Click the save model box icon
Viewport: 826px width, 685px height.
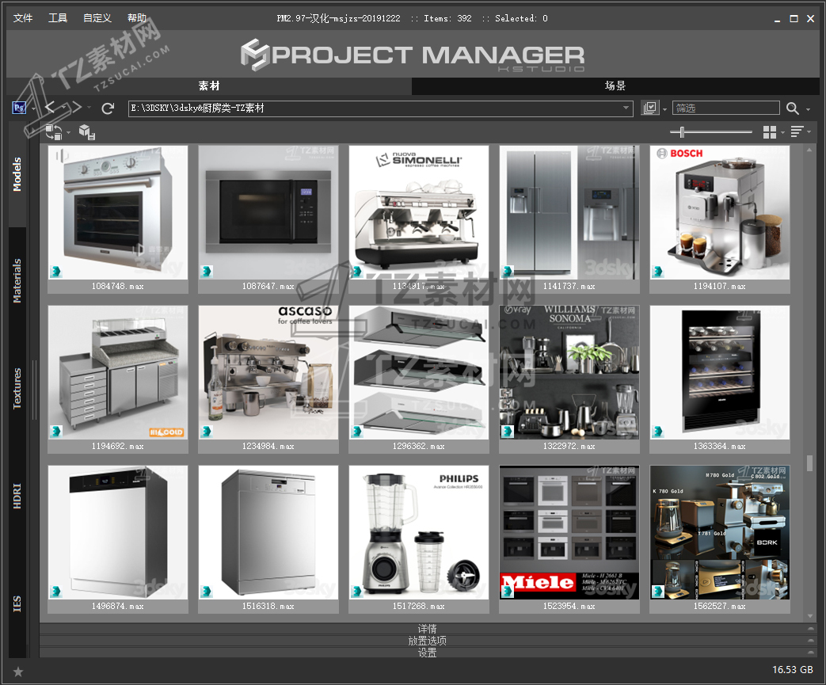87,132
